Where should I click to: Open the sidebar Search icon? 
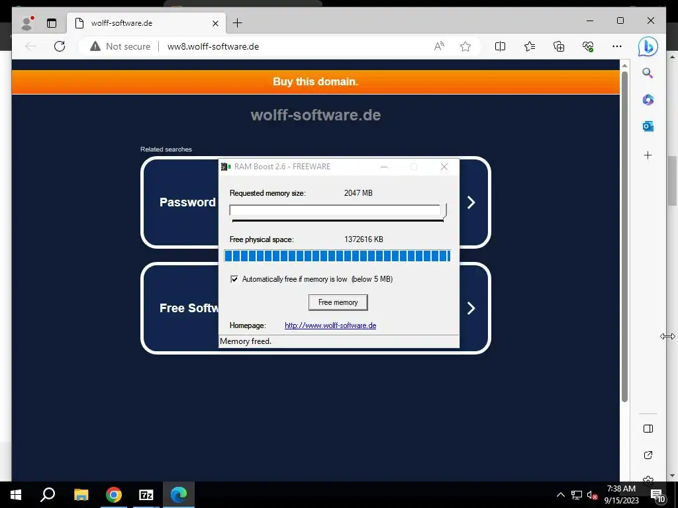(x=648, y=73)
